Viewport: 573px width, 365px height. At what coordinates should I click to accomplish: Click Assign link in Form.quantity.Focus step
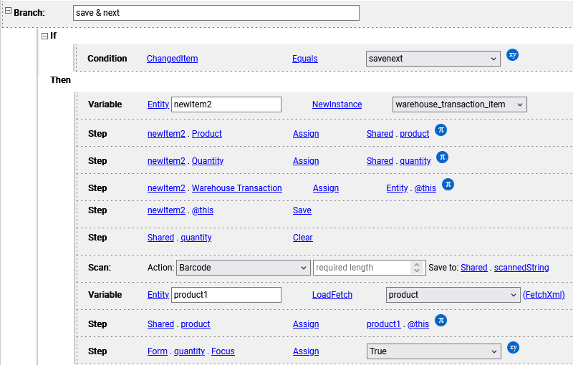(x=306, y=351)
